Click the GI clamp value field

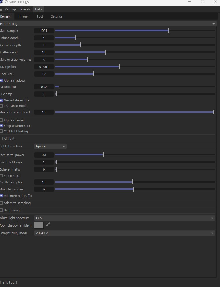point(44,94)
